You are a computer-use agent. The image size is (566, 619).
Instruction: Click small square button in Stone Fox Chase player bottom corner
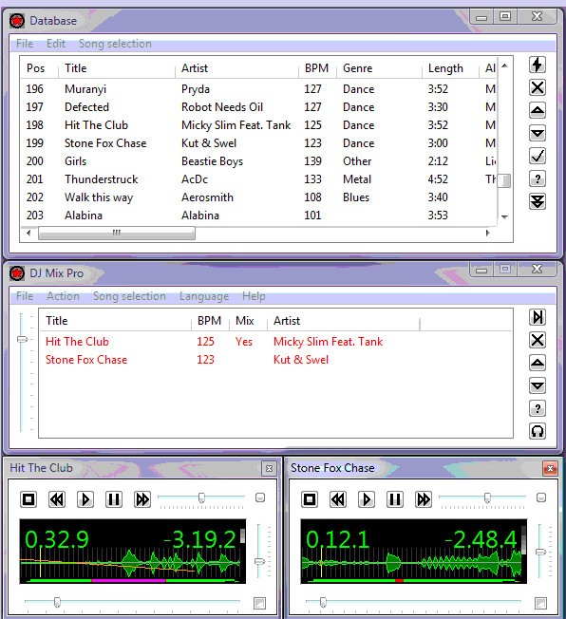click(540, 603)
